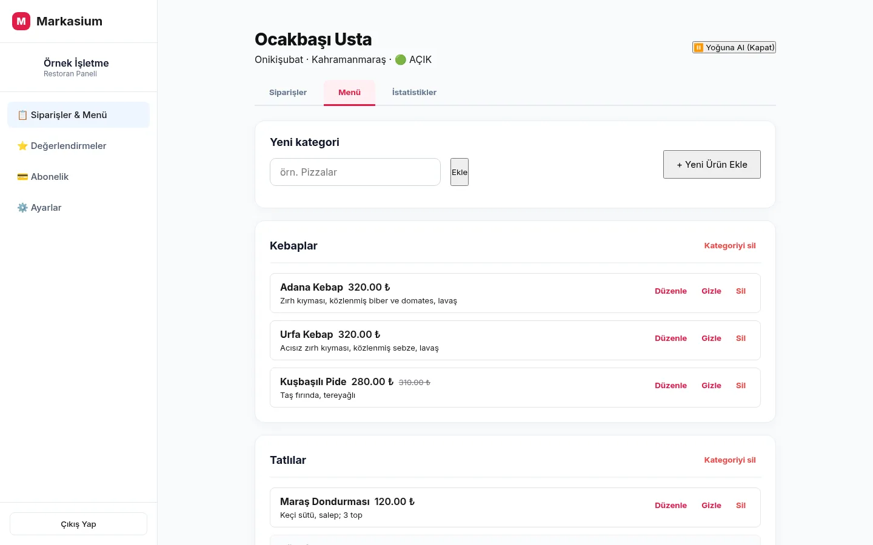Click + Yeni Ürün Ekle button
This screenshot has height=545, width=873.
coord(712,165)
